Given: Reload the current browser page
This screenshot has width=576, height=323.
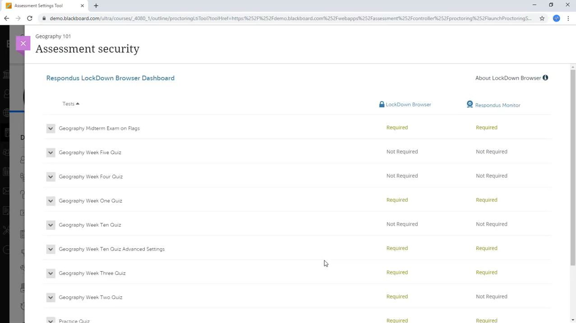Looking at the screenshot, I should pos(30,18).
